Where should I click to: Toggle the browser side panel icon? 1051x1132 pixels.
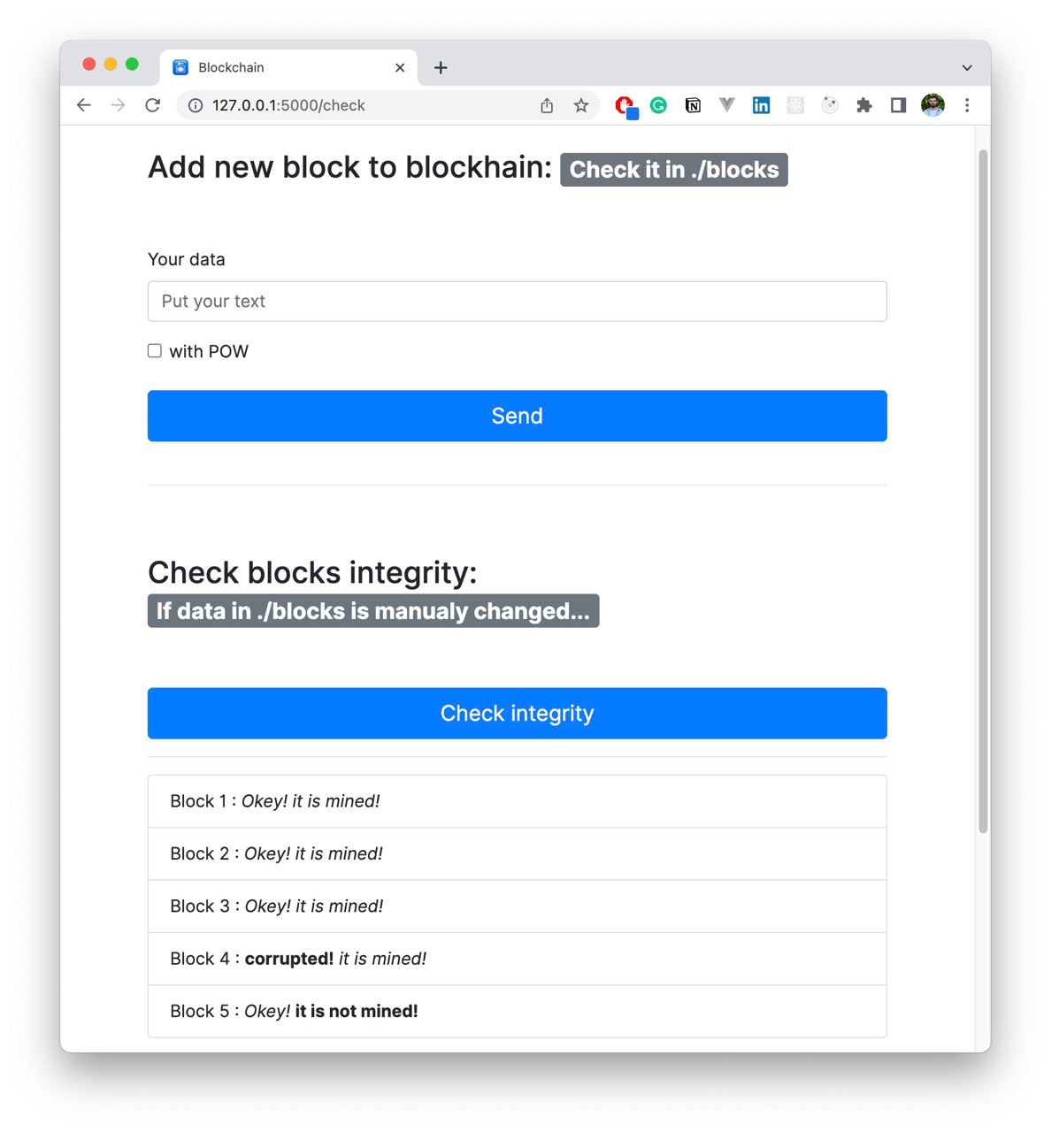[898, 105]
